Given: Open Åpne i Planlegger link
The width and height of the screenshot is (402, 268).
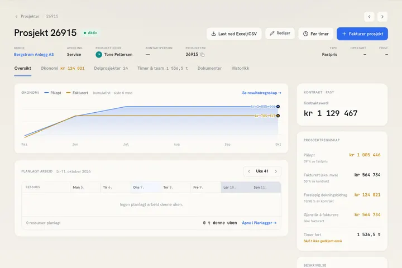Looking at the screenshot, I should point(259,223).
